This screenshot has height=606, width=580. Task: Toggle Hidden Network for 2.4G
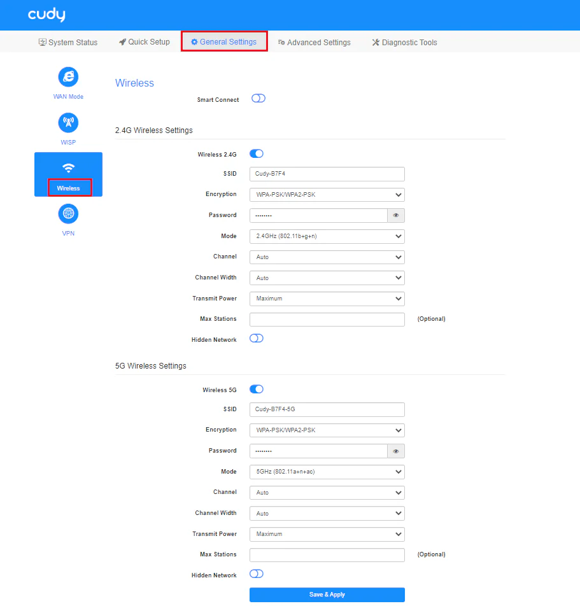coord(257,339)
